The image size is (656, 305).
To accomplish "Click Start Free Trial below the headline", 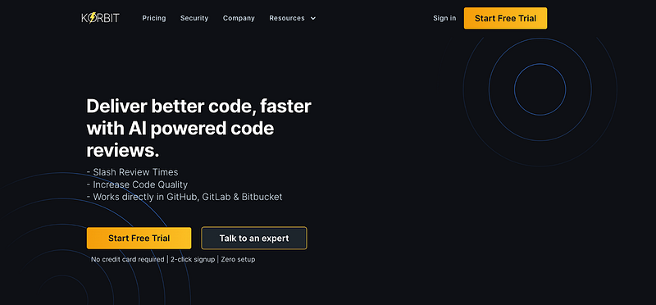I will [139, 238].
